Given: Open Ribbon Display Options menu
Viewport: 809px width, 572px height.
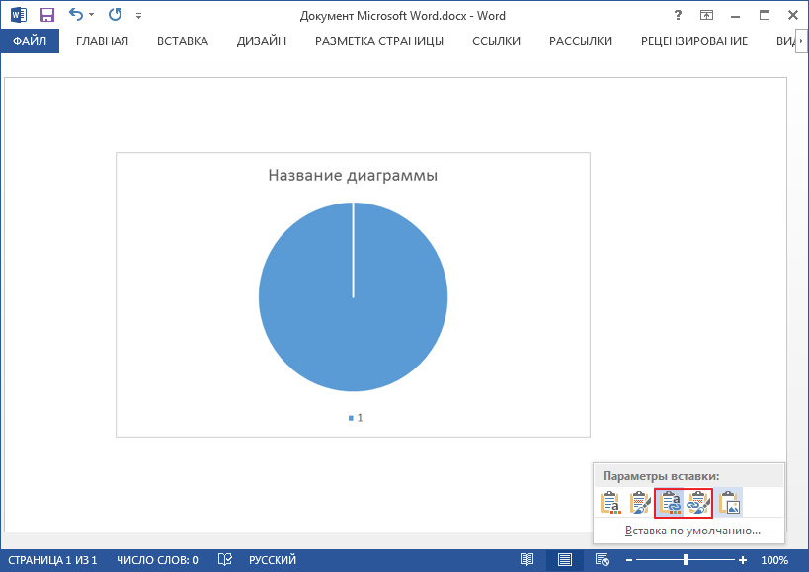Looking at the screenshot, I should 707,15.
